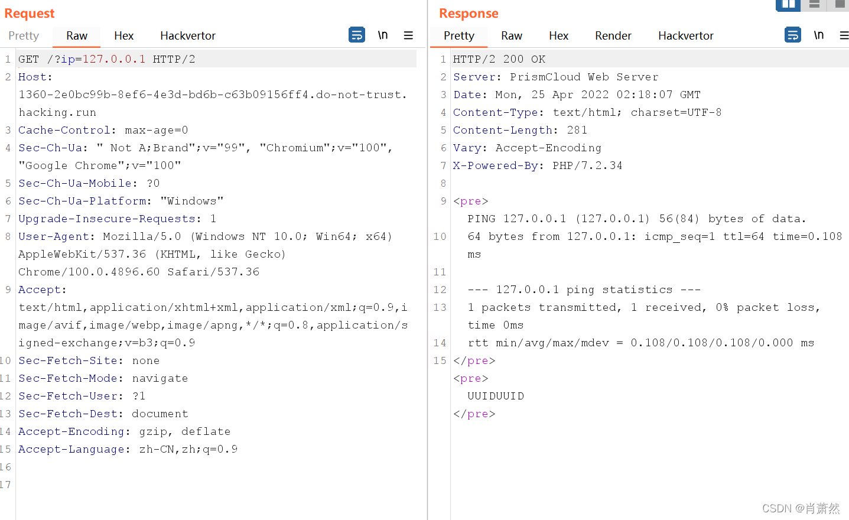Click the UUIDUUID text in response
Viewport: 849px width, 520px height.
(x=496, y=396)
